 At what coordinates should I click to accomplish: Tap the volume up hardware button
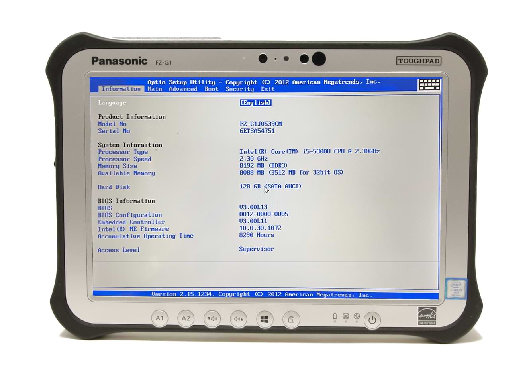pyautogui.click(x=239, y=319)
